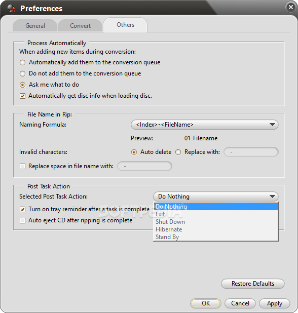298x313 pixels.
Task: Open the Naming Formula dropdown
Action: [x=205, y=125]
